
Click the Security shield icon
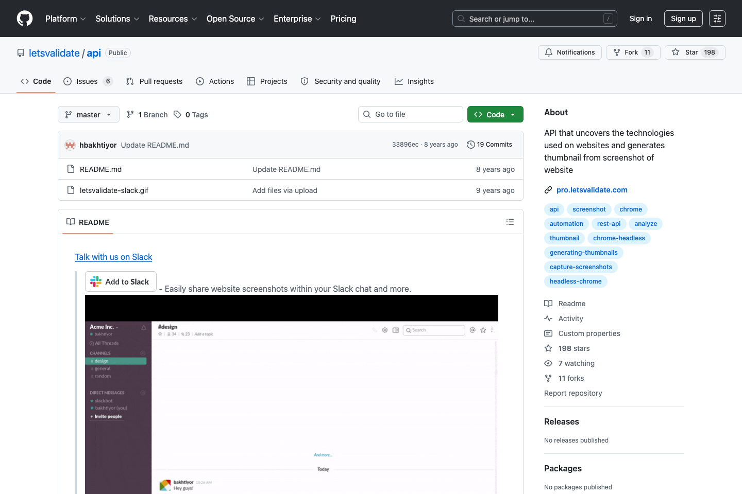(304, 81)
